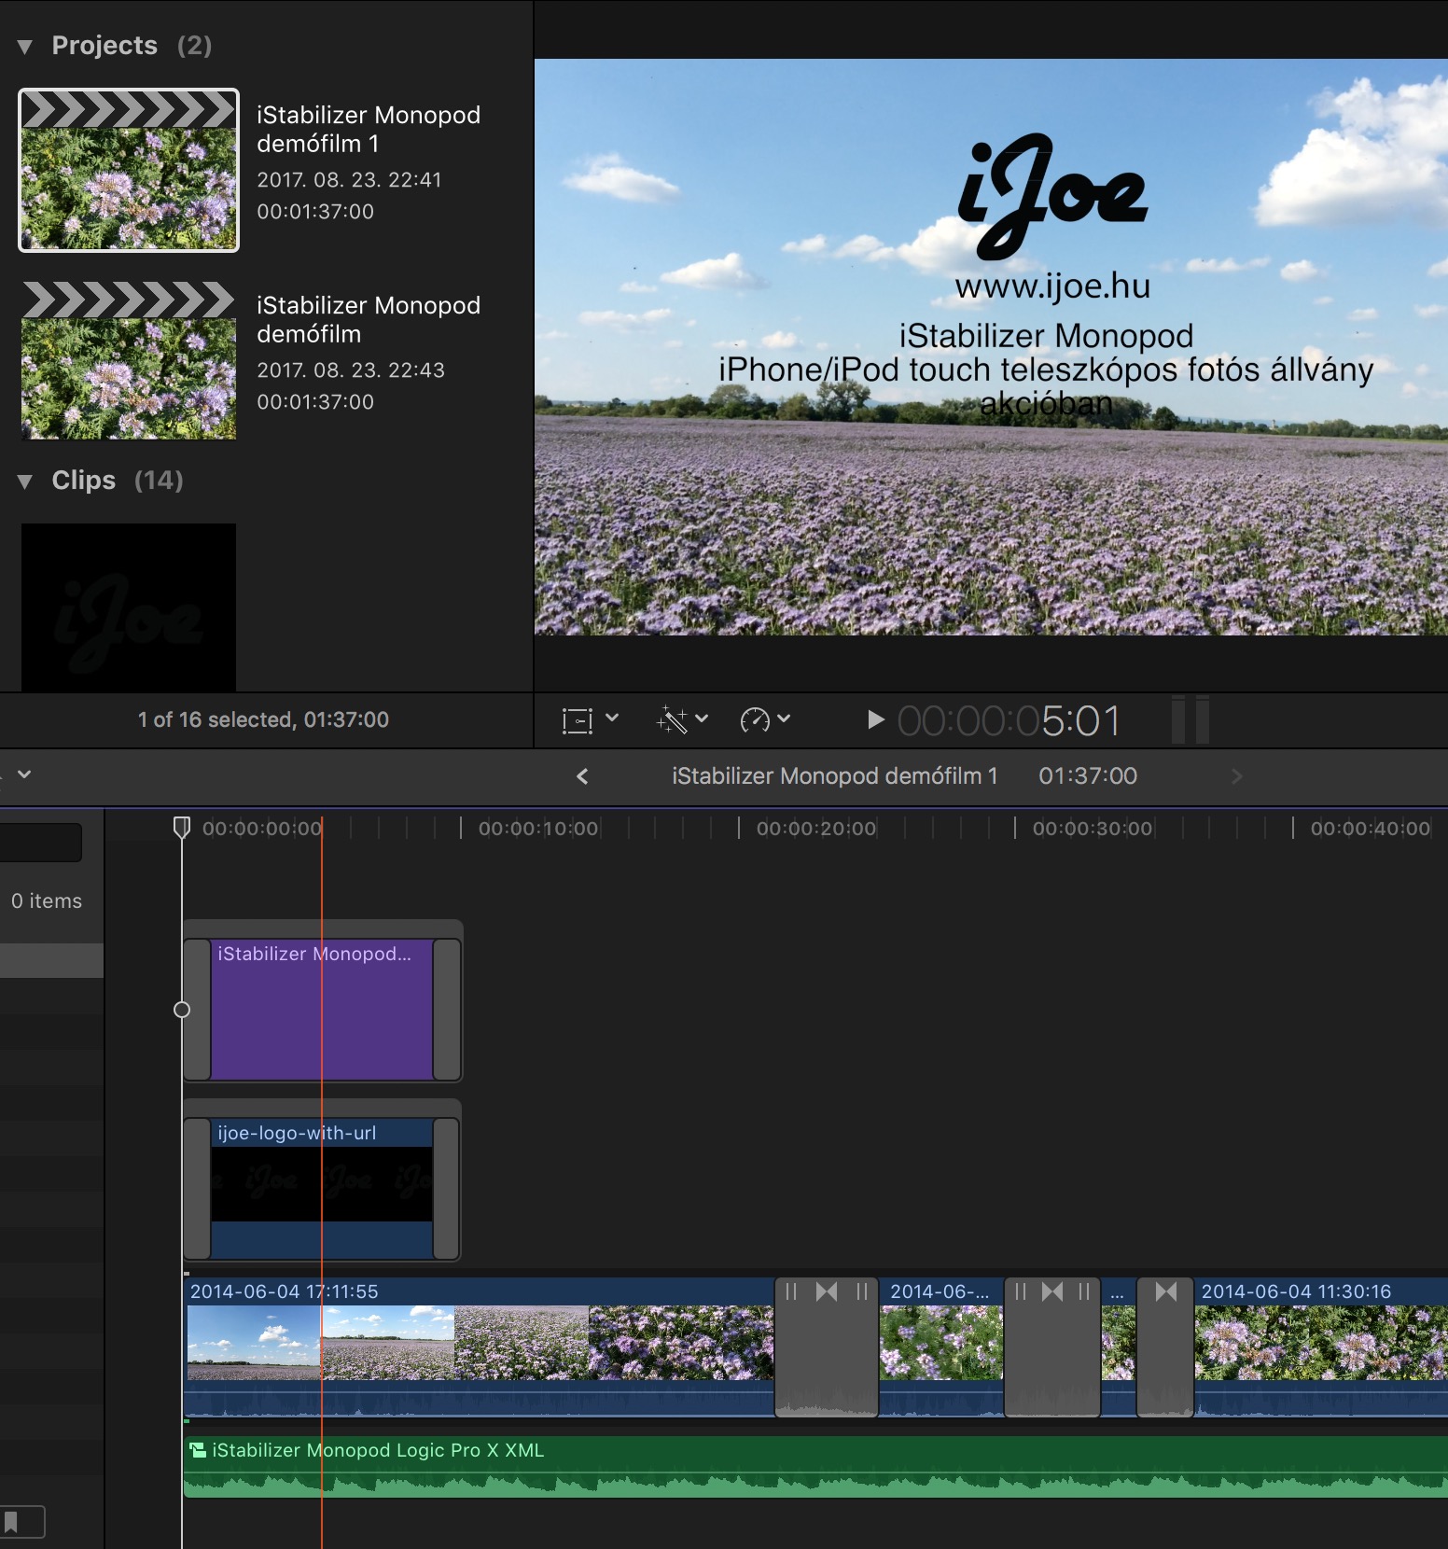Click the timeline index search field
This screenshot has height=1549, width=1448.
tap(40, 843)
